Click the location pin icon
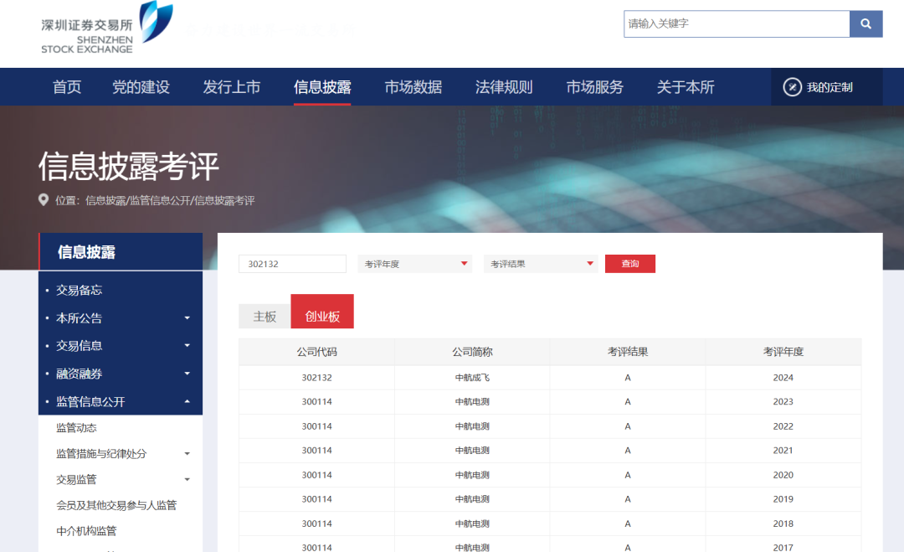The height and width of the screenshot is (552, 904). [x=44, y=200]
